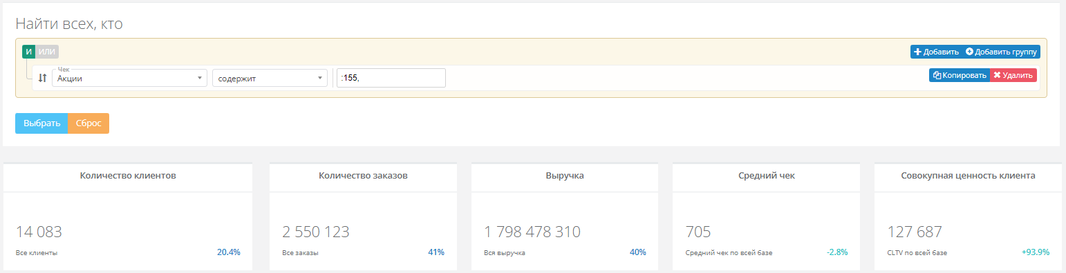Click the sort arrows icon beside Акции

click(x=42, y=78)
